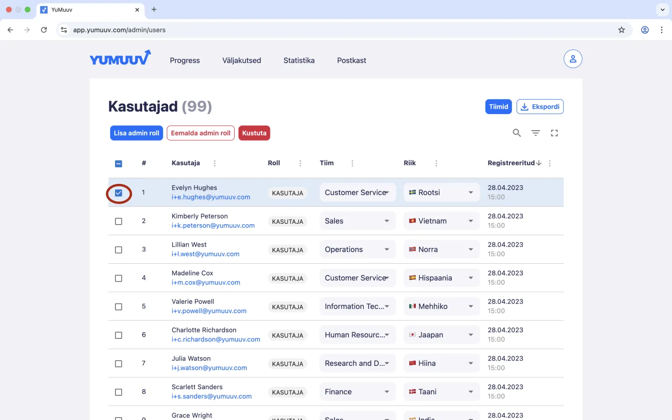Open Kimberly Peterson Sales team dropdown
Image resolution: width=672 pixels, height=420 pixels.
coord(357,221)
